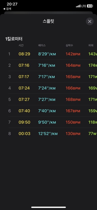
Task: Select the 169W power value in split 4
Action: [92, 88]
